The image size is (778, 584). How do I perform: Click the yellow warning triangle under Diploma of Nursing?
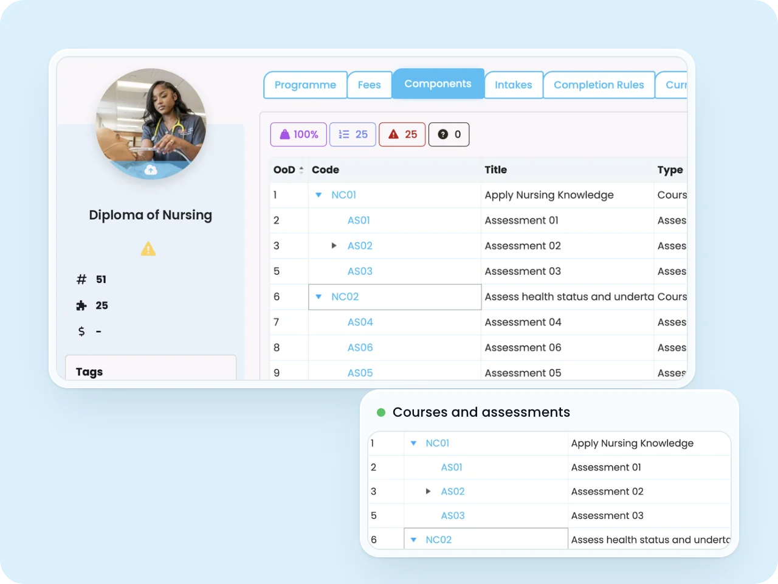coord(148,249)
